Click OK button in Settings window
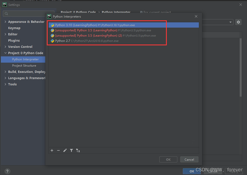Viewport: 247px width, 175px height. pyautogui.click(x=192, y=171)
